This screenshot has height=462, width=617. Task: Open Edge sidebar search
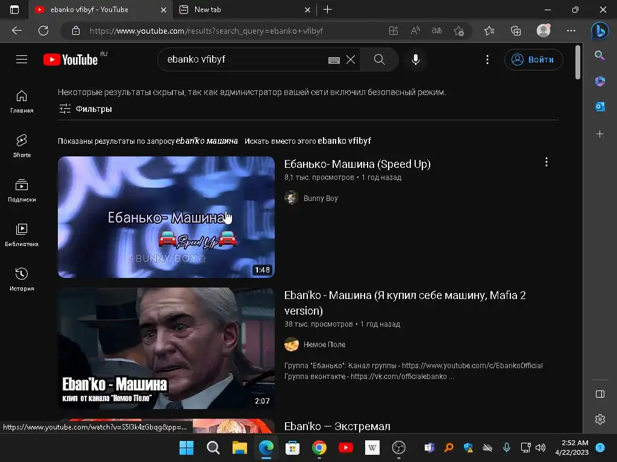[600, 55]
